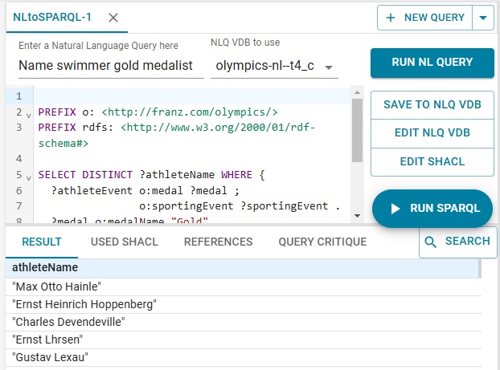Click the PREFIX rdfs line in the editor
This screenshot has height=370, width=500.
pyautogui.click(x=177, y=136)
